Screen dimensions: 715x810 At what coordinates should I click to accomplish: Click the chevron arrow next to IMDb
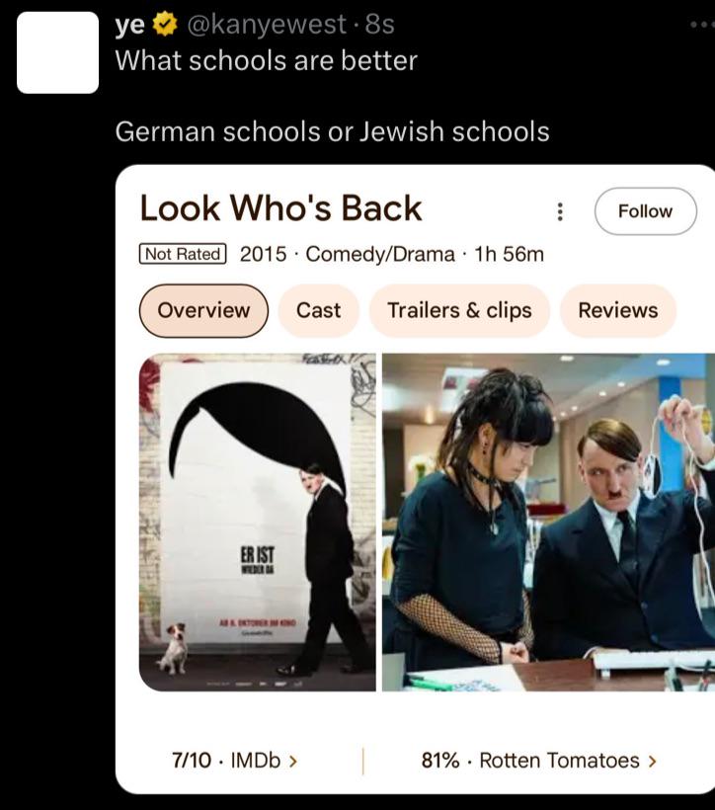pyautogui.click(x=293, y=761)
